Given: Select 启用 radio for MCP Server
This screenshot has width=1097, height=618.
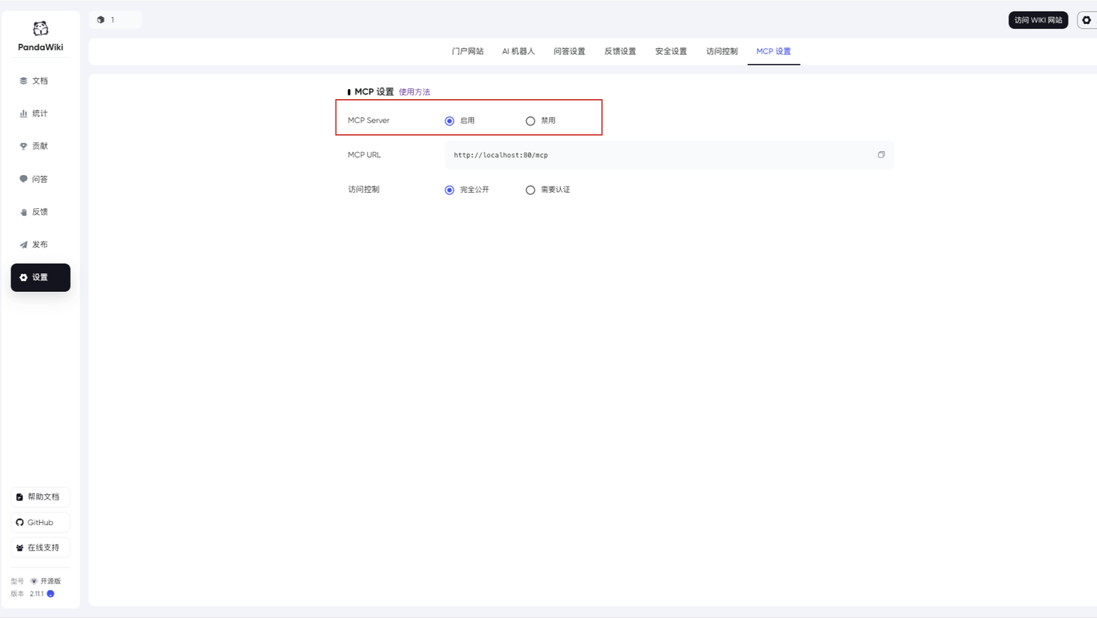Looking at the screenshot, I should point(449,121).
